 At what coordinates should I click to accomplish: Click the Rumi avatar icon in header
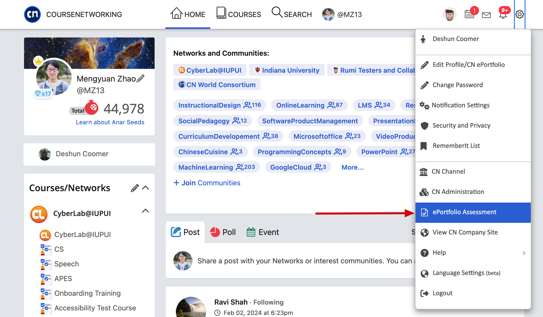(x=450, y=14)
